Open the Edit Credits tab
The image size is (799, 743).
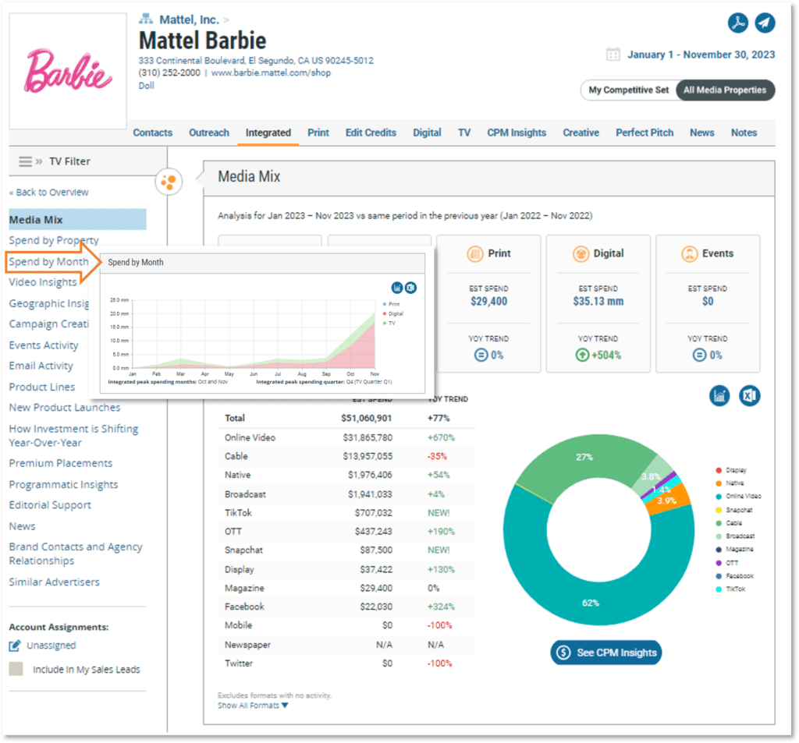click(x=371, y=133)
